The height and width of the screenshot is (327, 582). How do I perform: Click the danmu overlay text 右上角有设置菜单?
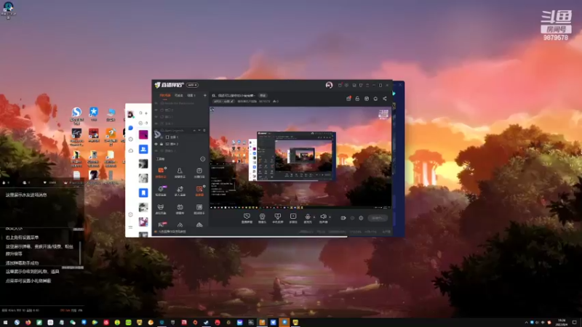click(22, 238)
